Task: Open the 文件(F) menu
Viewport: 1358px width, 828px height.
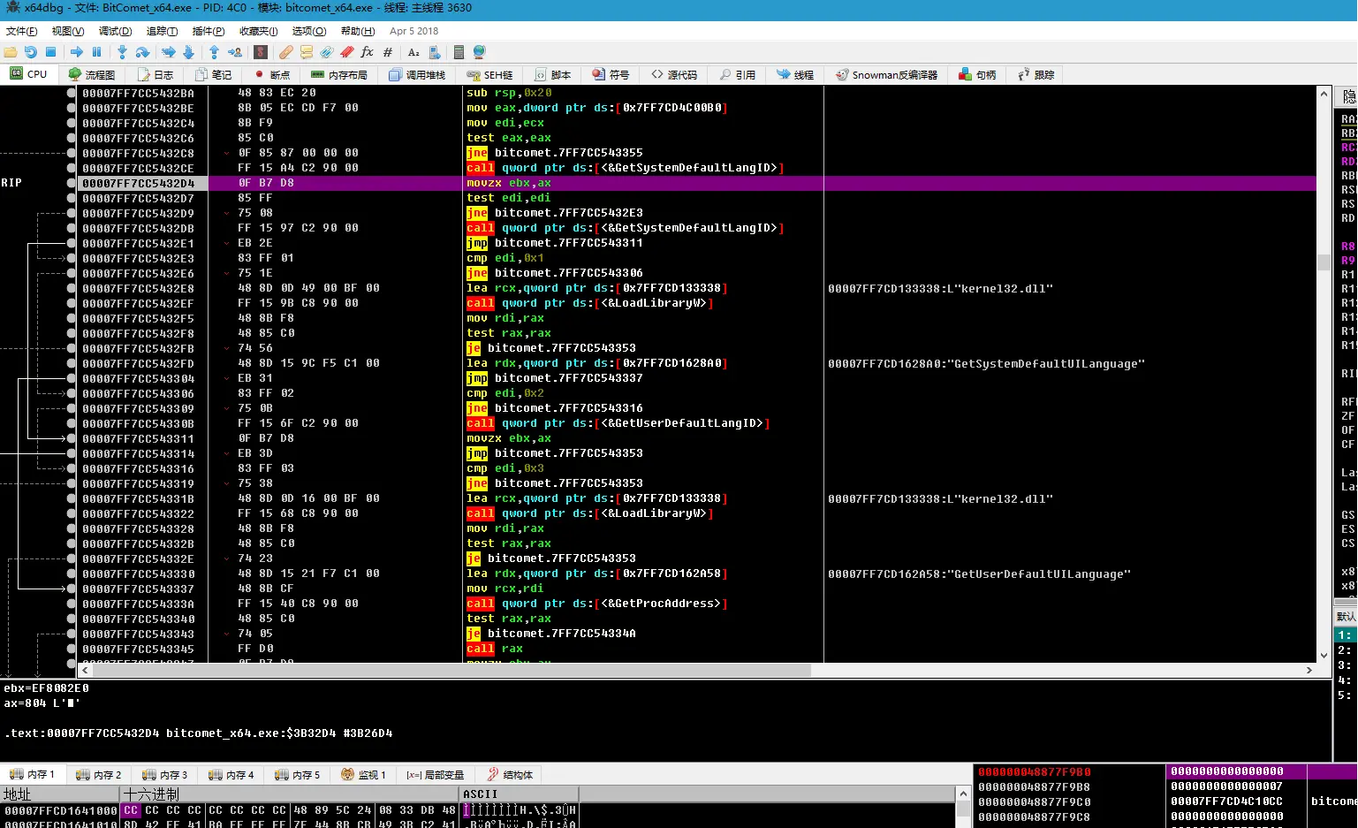Action: click(21, 31)
